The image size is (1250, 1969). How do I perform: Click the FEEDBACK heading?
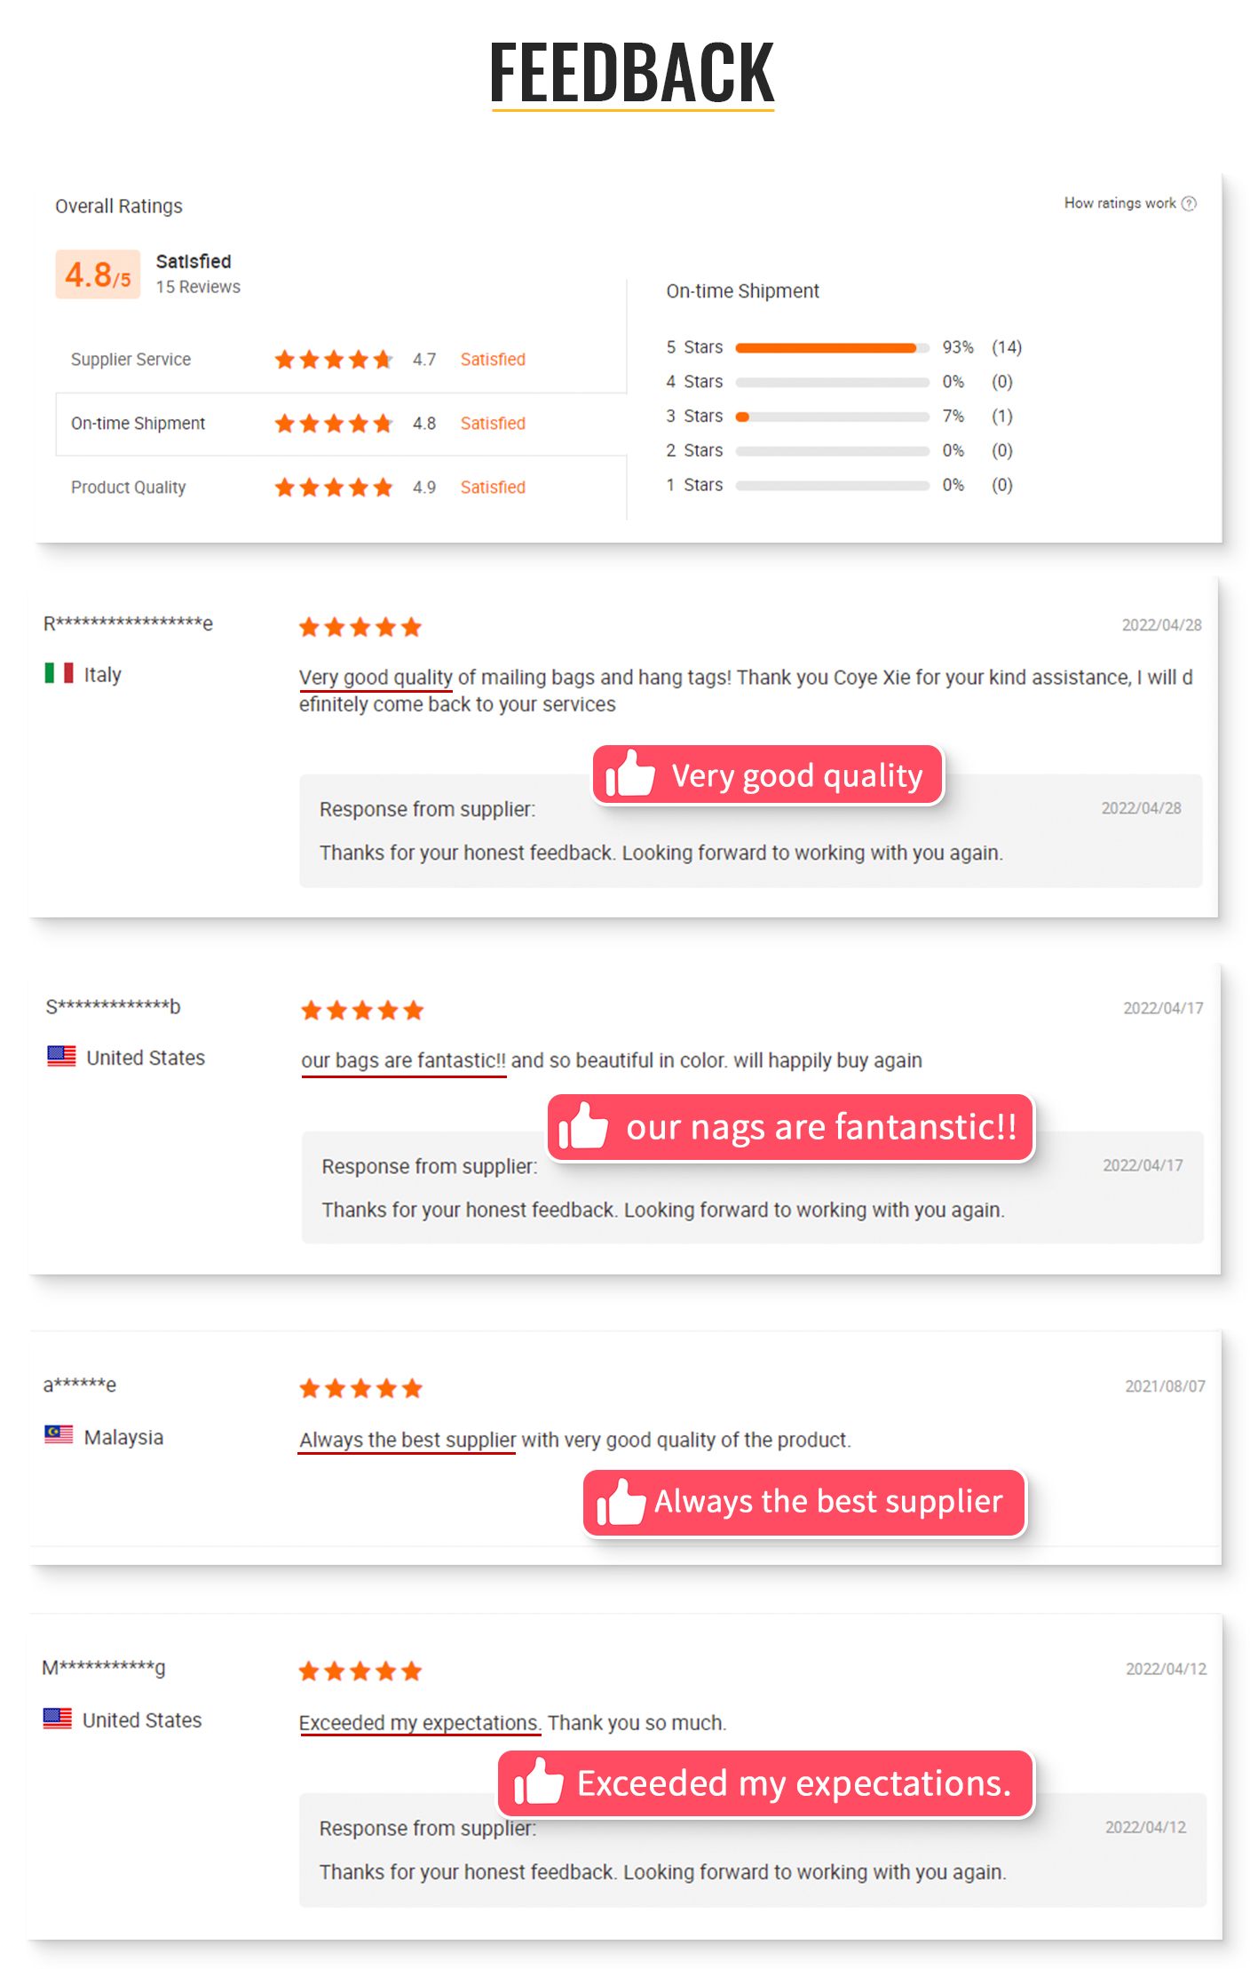point(631,73)
